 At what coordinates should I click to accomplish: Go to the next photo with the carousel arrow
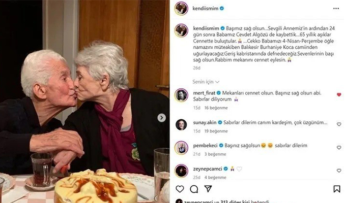(162, 118)
